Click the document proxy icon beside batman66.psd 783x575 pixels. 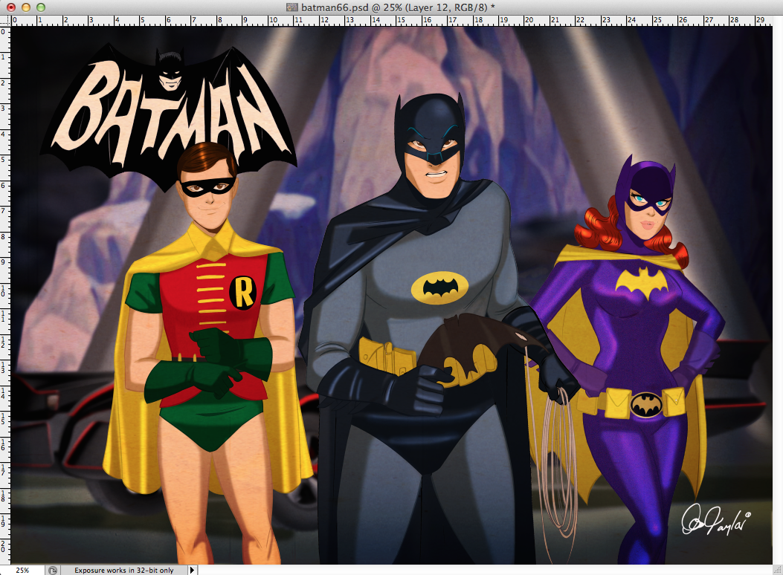(x=293, y=7)
